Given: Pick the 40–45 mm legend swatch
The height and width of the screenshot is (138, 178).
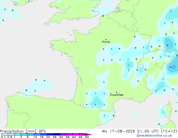Looking at the screenshot, I should click(x=76, y=134).
